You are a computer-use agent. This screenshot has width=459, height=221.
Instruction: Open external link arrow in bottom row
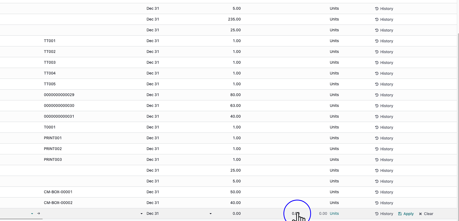[39, 213]
